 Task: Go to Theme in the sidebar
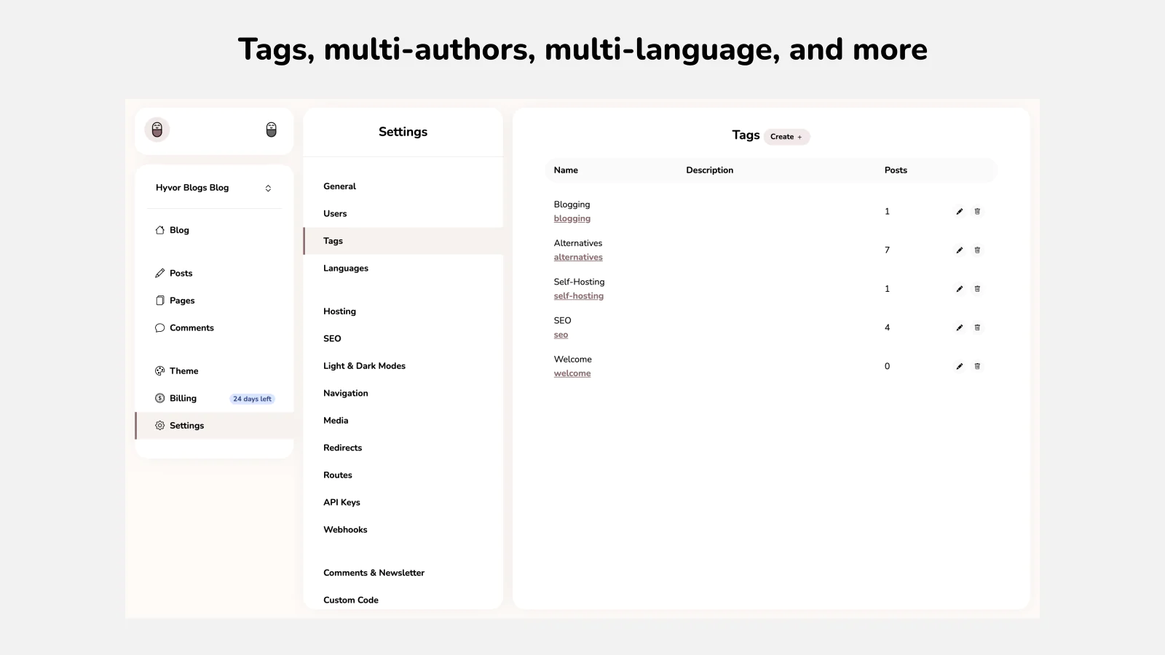click(183, 371)
